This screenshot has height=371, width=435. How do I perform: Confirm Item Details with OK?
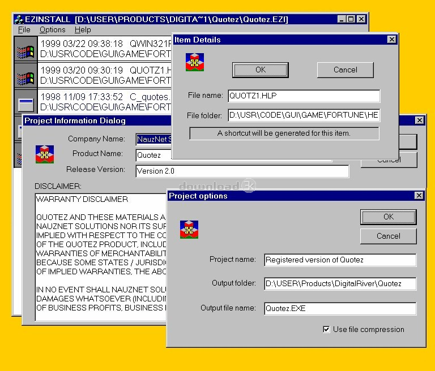click(260, 70)
